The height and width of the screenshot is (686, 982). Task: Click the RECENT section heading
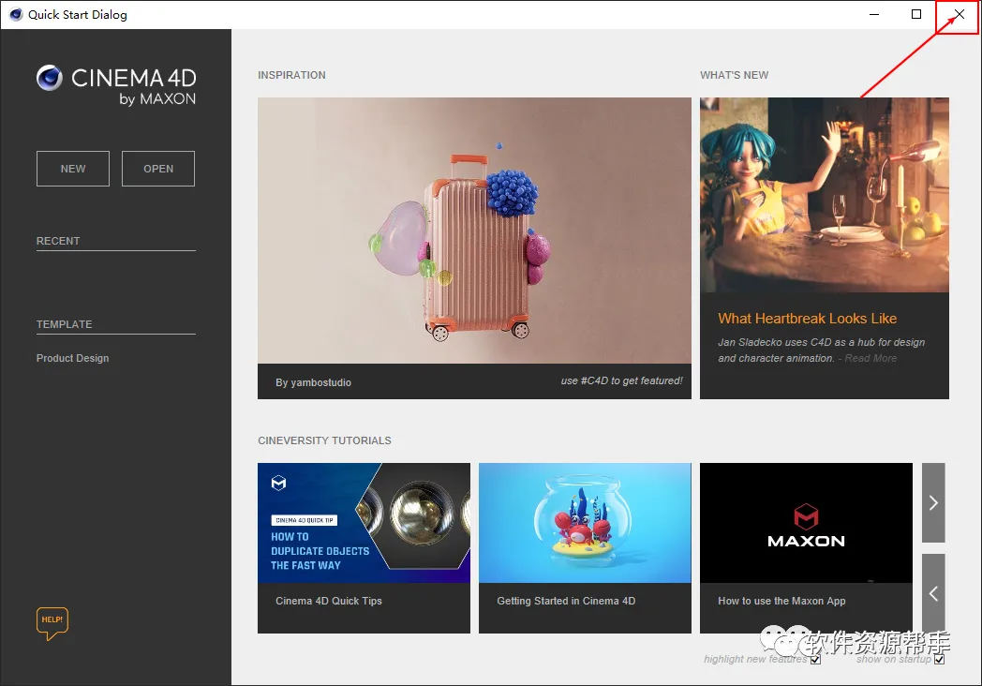coord(58,241)
